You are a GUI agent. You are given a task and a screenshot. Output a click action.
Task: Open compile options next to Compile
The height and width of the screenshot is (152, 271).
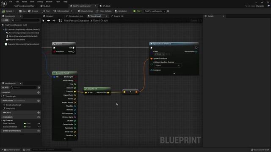pos(14,11)
